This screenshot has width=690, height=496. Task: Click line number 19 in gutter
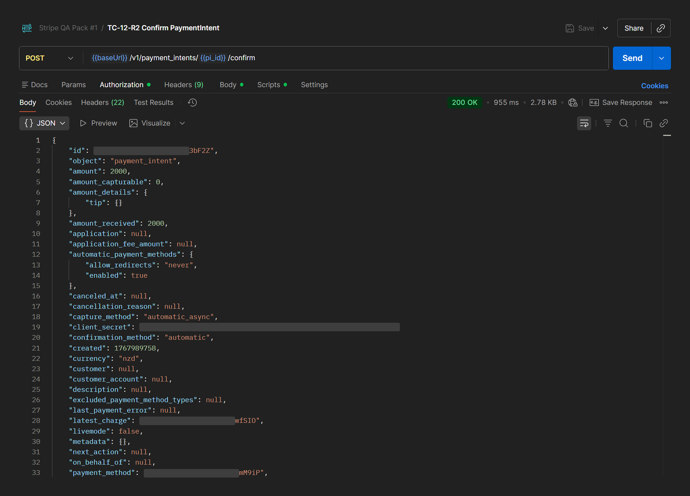coord(36,327)
